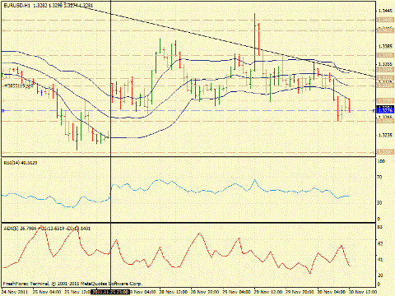Screen dimensions: 395x296
Task: Click the 20 value on ADX scale
Action: click(380, 275)
